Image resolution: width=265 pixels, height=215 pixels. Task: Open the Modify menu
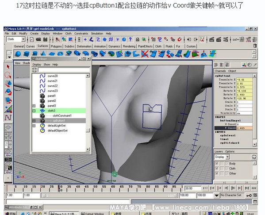[x=23, y=34]
